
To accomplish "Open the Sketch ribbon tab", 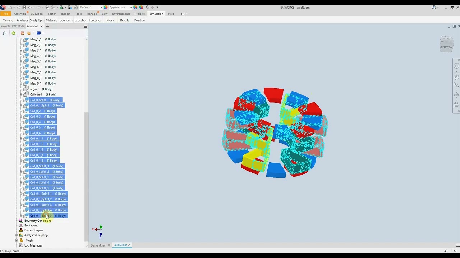I will pos(52,14).
